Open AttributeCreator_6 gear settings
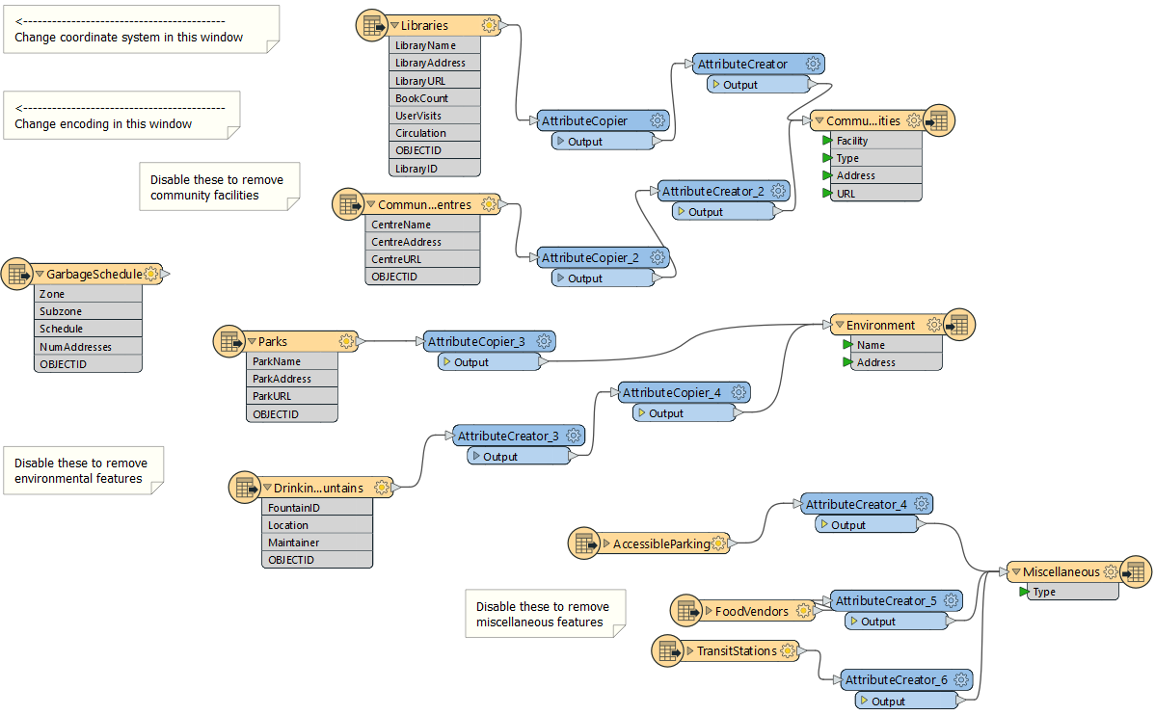1155x715 pixels. [x=960, y=680]
